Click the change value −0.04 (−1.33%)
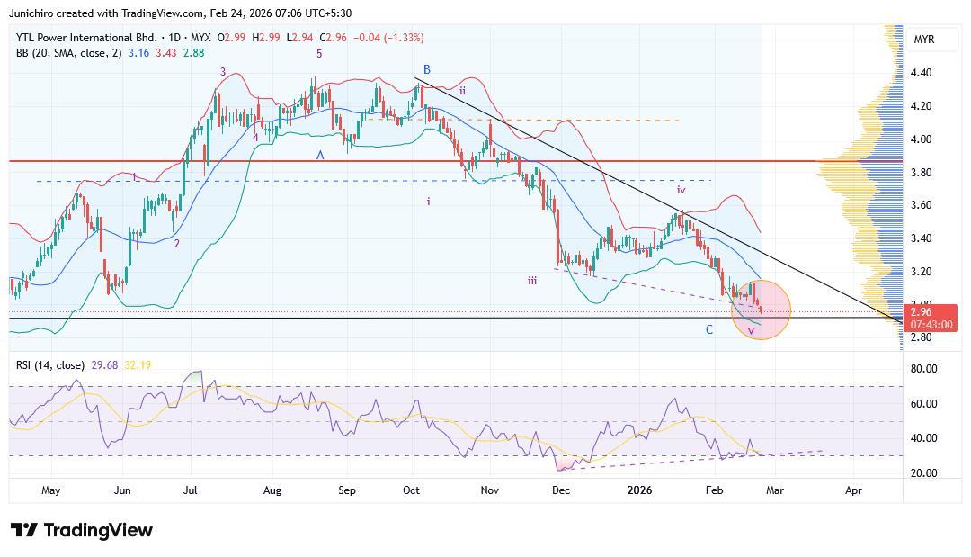 click(388, 38)
